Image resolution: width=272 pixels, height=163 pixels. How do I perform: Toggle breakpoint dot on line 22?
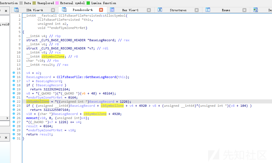click(14, 102)
